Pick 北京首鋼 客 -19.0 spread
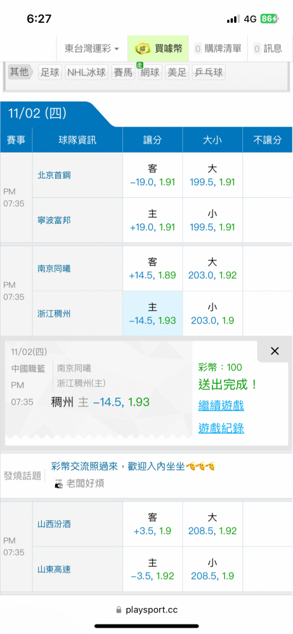The image size is (293, 634). pos(153,175)
